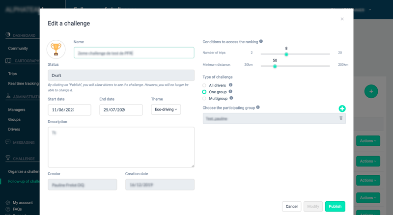The height and width of the screenshot is (215, 393).
Task: Click the Cancel button
Action: pos(291,206)
